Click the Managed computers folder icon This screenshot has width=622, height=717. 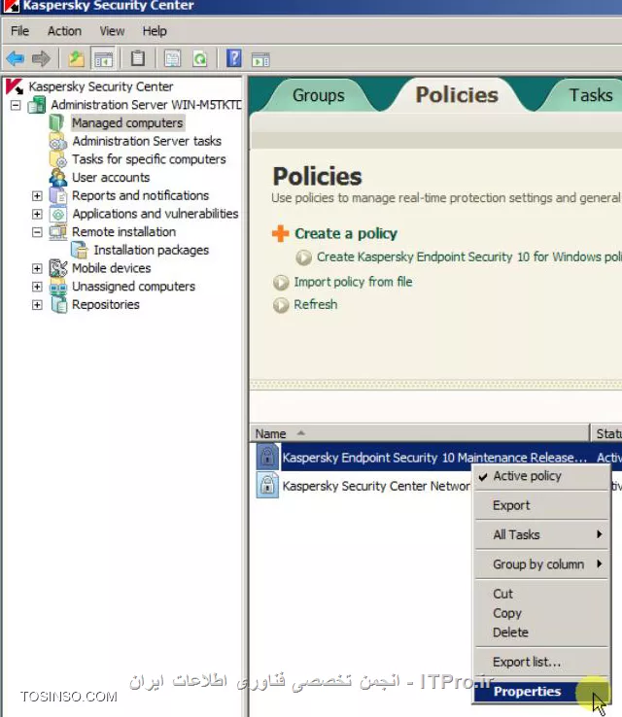[56, 122]
